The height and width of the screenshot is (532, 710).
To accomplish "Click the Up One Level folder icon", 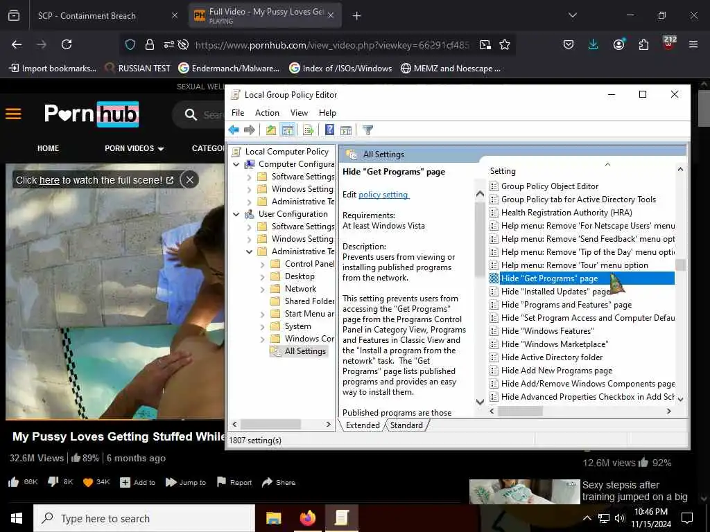I will click(x=271, y=130).
